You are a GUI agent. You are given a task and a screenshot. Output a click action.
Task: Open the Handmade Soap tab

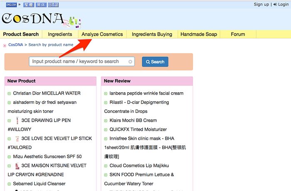click(x=199, y=34)
